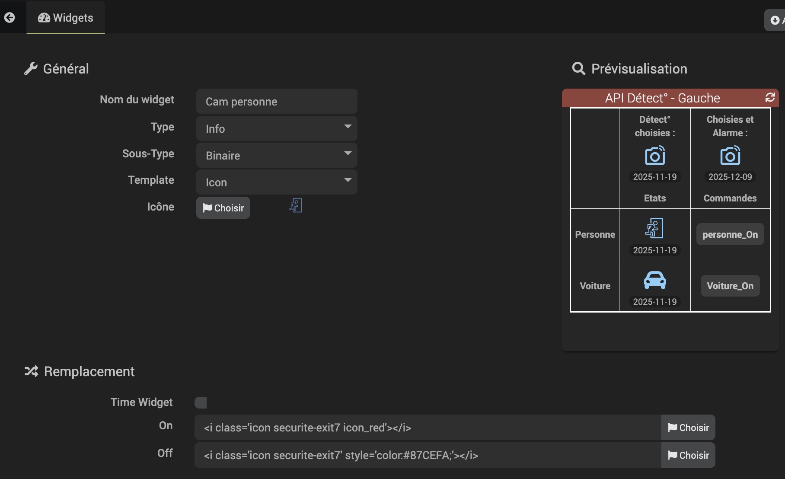Expand the Sous-Type dropdown
This screenshot has height=479, width=785.
(277, 155)
